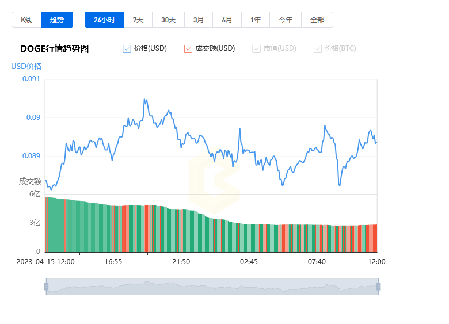Pick the 6月 time range
This screenshot has width=449, height=324.
(227, 20)
